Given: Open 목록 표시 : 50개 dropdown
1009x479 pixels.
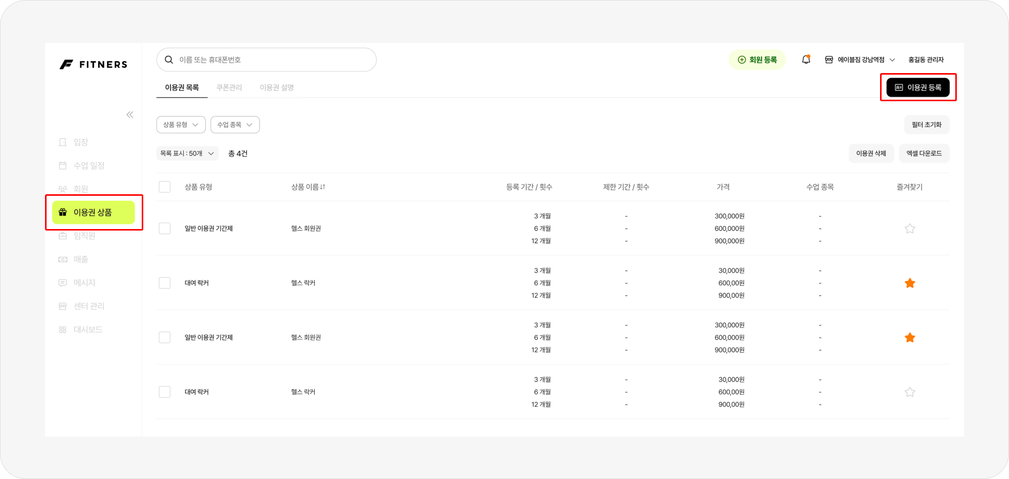Looking at the screenshot, I should point(187,153).
